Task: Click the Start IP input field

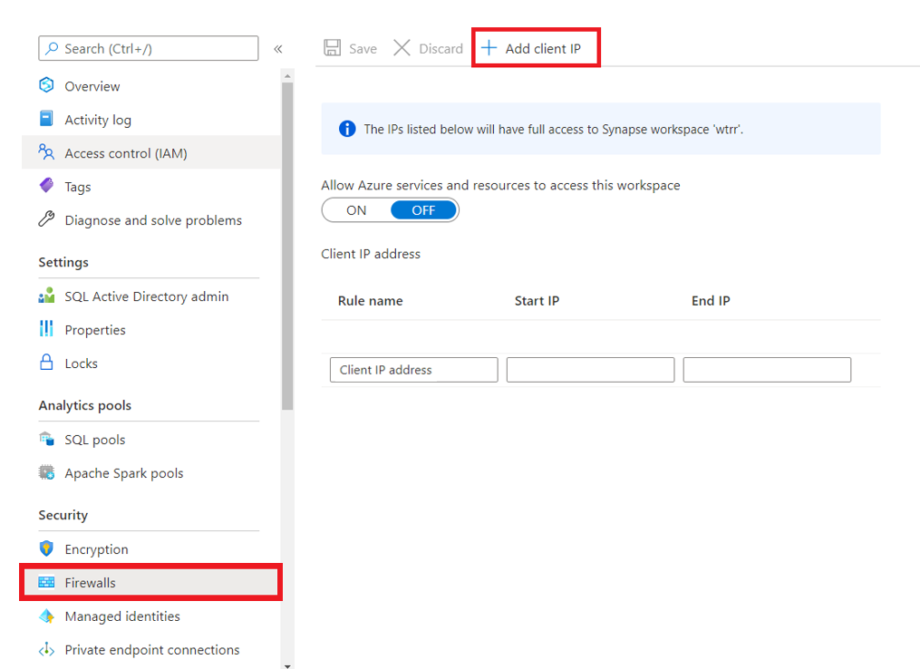Action: pyautogui.click(x=590, y=370)
